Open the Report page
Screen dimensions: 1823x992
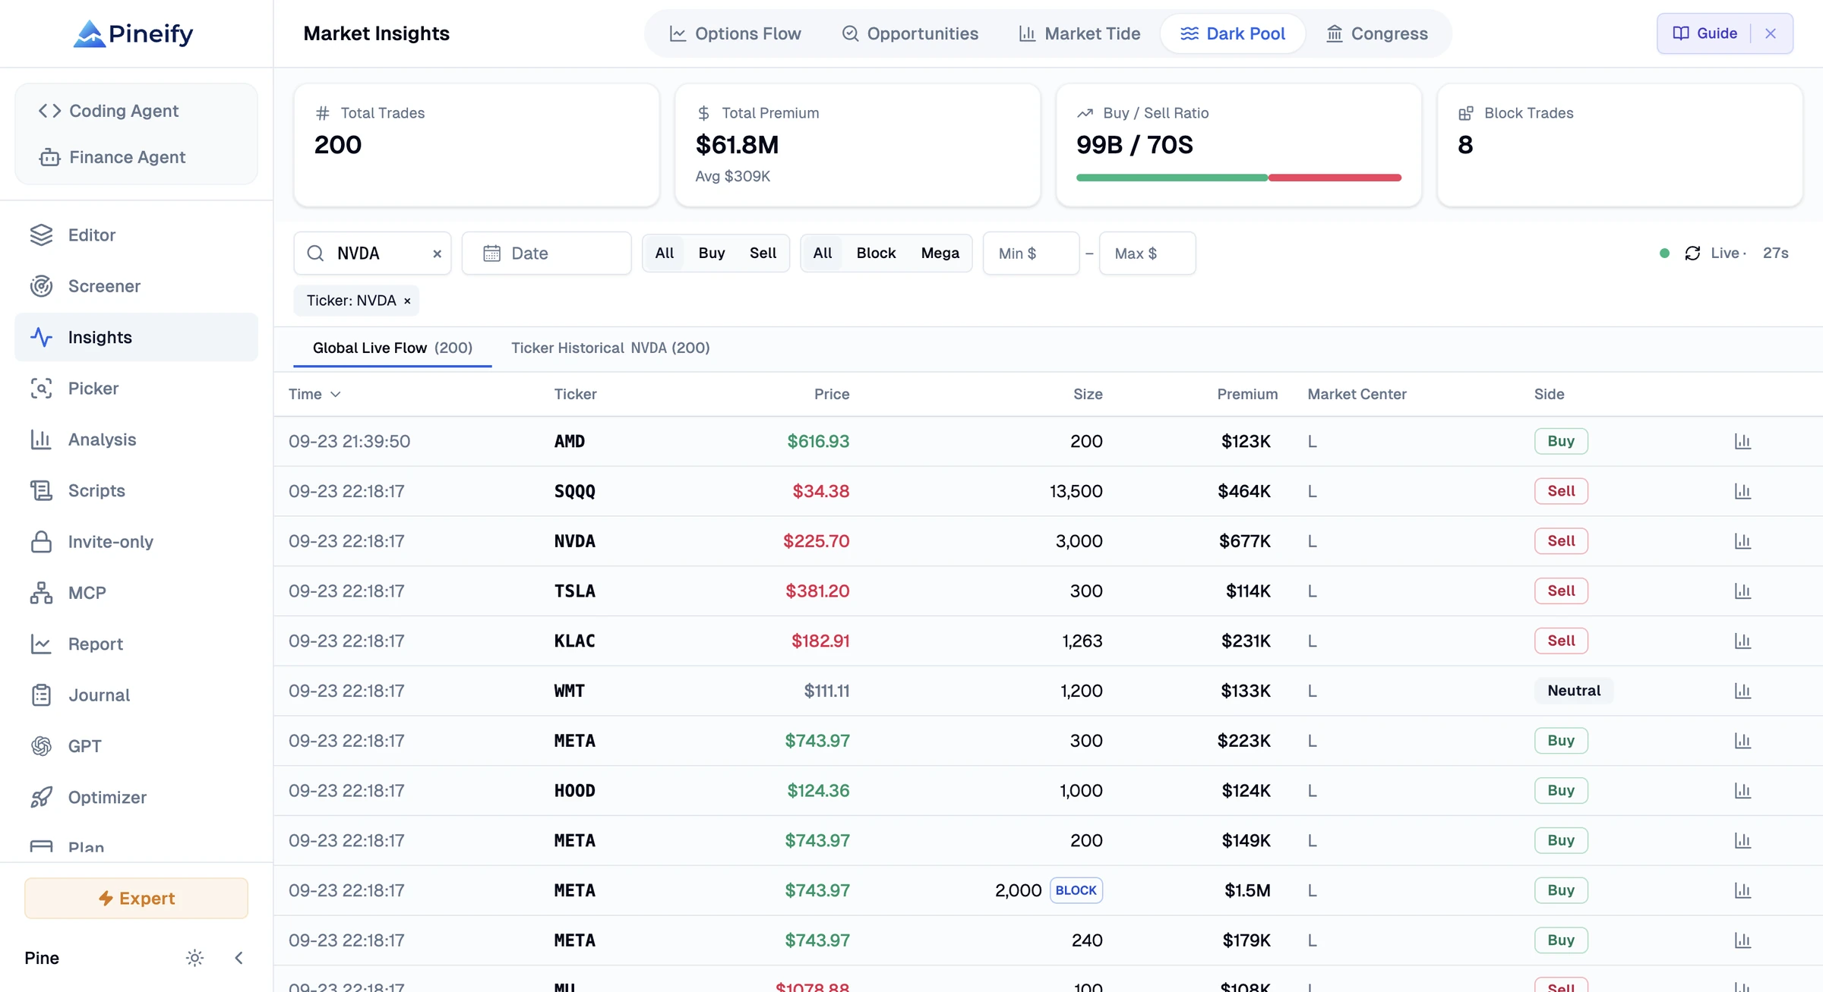pos(136,644)
